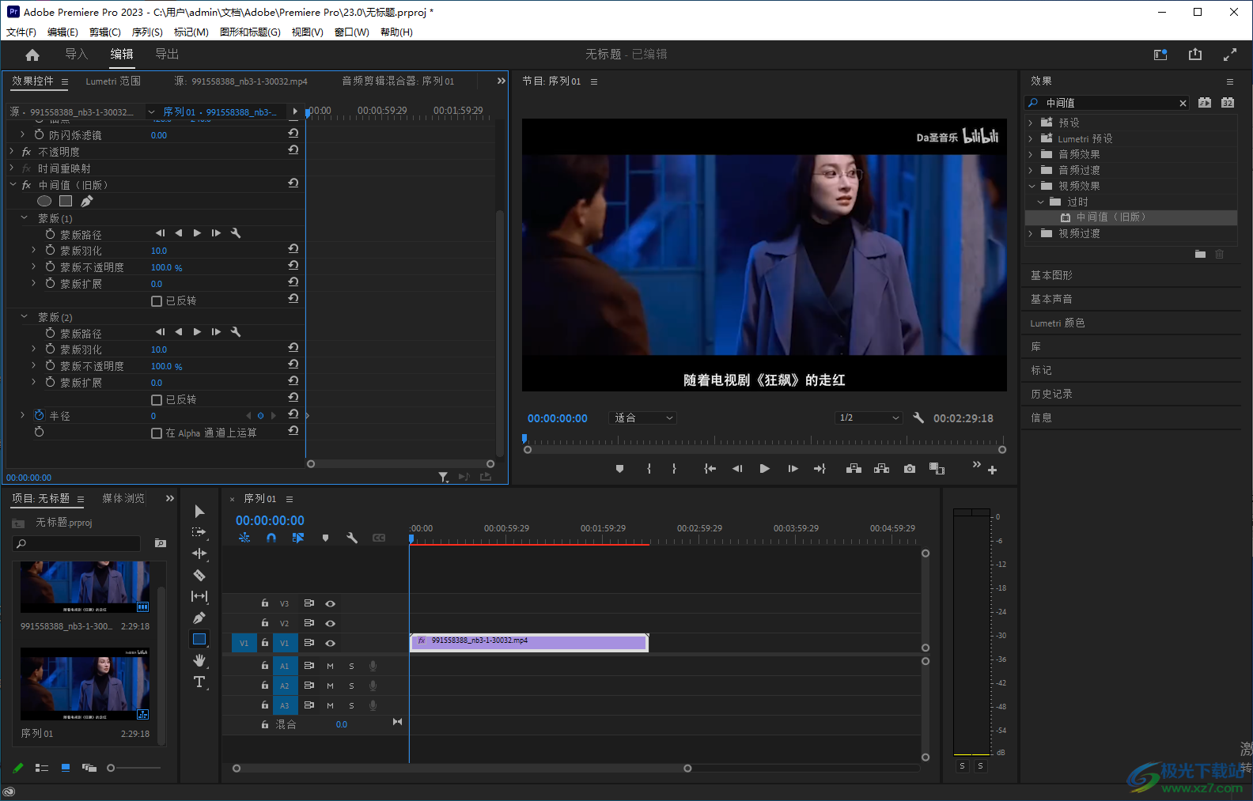Toggle V2 track output eye
Screen dimensions: 1253x801
point(331,623)
